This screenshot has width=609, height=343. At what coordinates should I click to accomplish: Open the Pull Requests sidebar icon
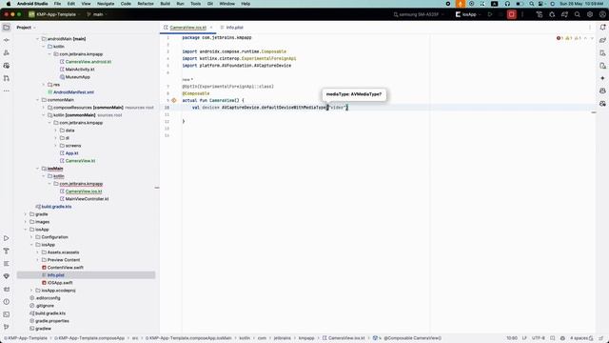(x=7, y=78)
